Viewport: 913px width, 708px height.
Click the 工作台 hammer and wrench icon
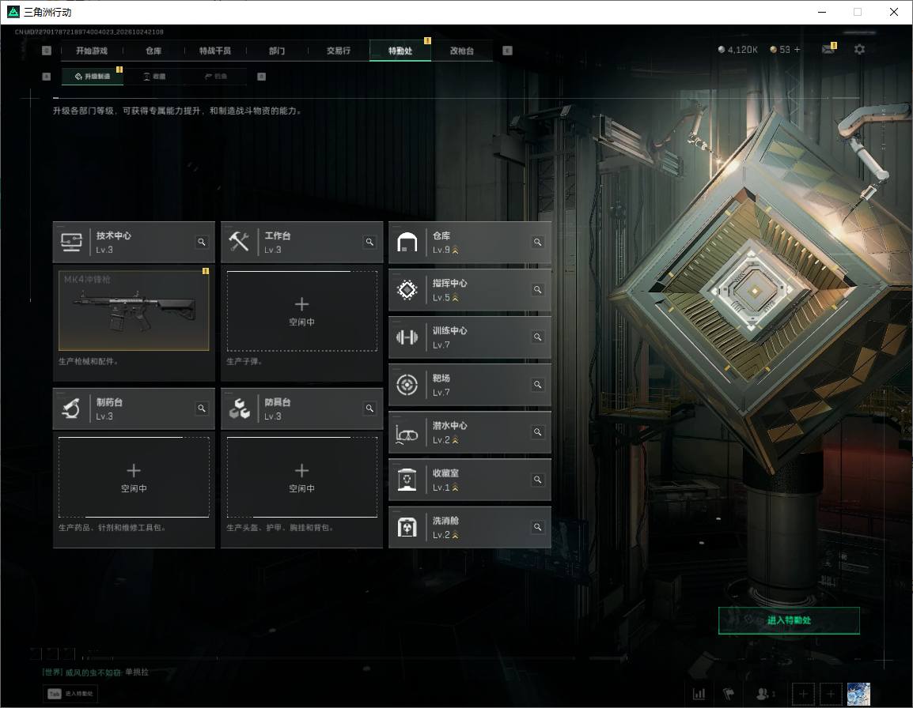pos(239,242)
